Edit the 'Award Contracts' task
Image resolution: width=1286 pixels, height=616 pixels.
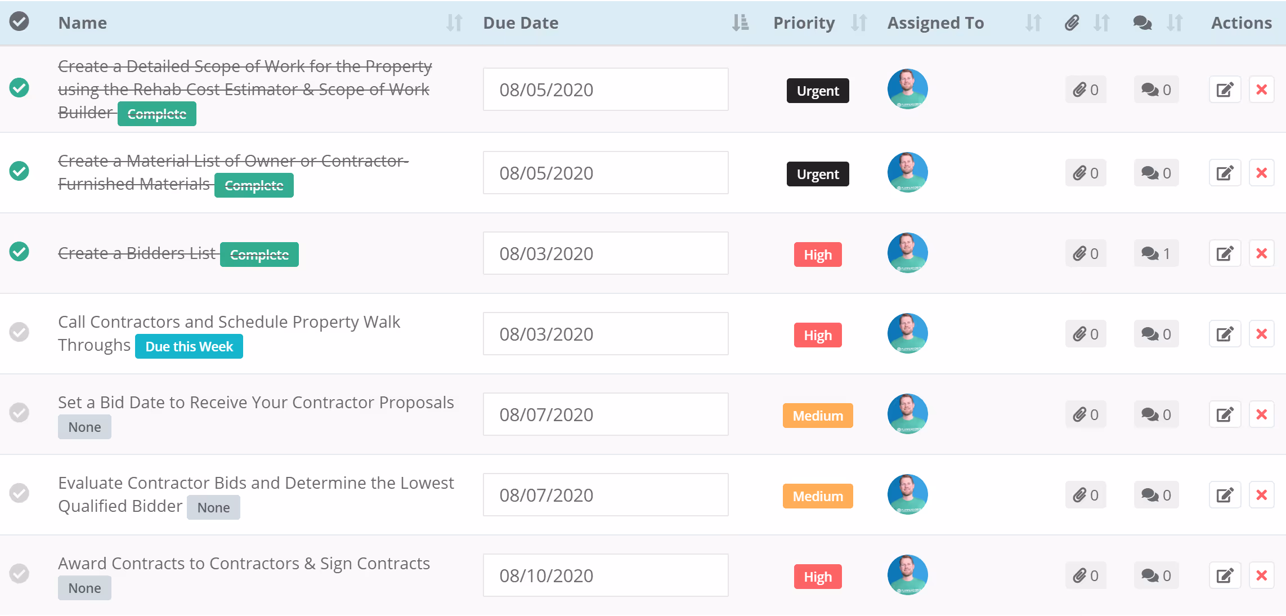(1225, 575)
